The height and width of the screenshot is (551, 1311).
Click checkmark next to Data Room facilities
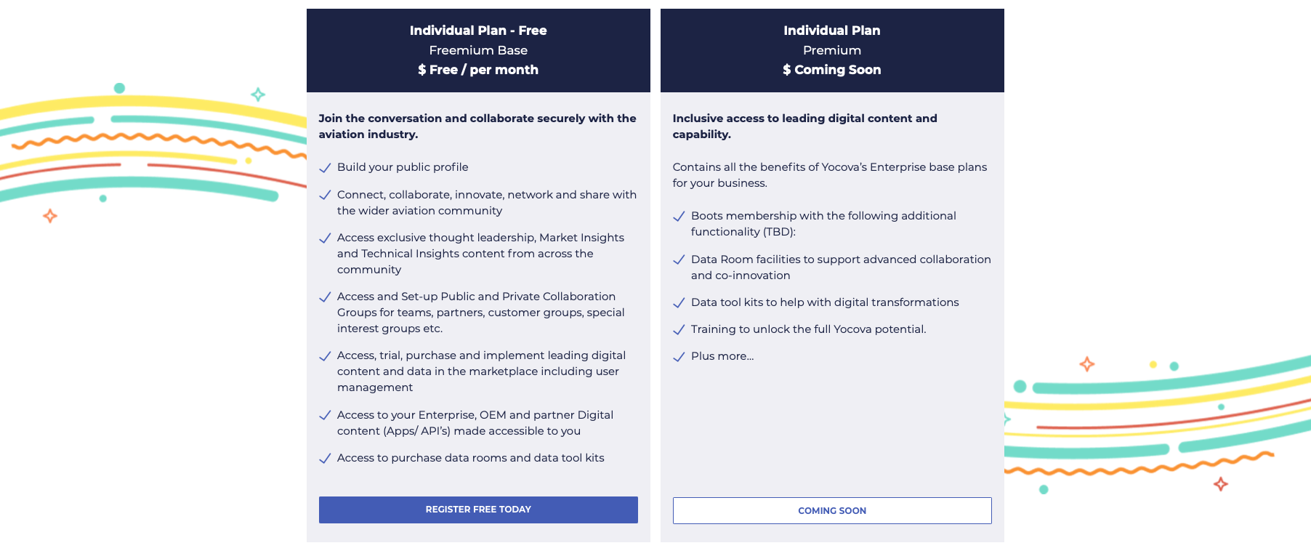coord(679,260)
